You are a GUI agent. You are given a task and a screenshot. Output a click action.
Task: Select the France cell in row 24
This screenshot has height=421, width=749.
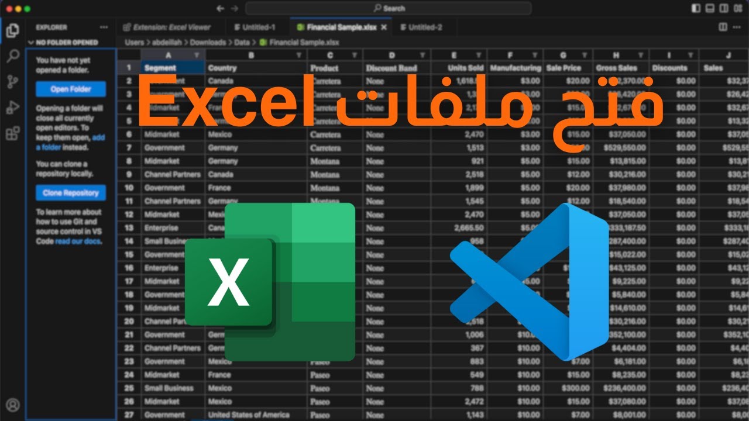click(x=256, y=374)
